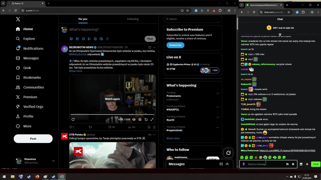Viewport: 321px width, 180px height.
Task: Insert a GIF in the post composer
Action: click(77, 39)
